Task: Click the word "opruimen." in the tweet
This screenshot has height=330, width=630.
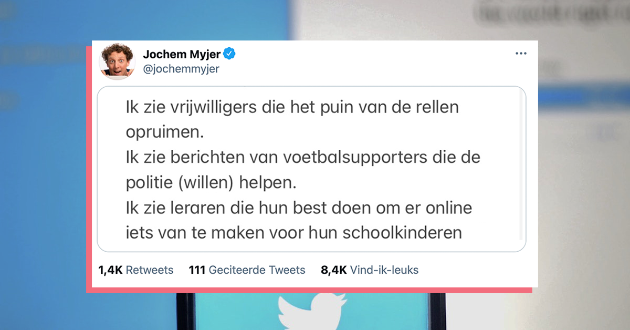Action: (164, 132)
